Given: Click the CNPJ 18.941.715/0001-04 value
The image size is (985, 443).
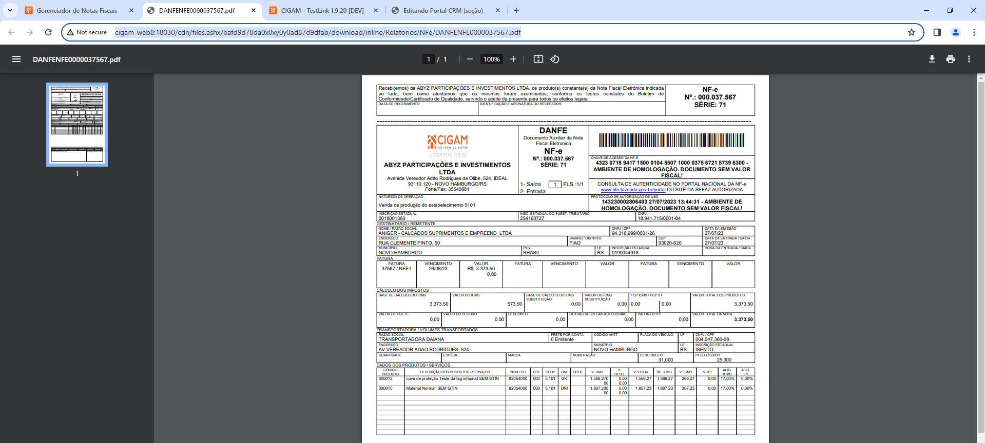Looking at the screenshot, I should tap(659, 218).
